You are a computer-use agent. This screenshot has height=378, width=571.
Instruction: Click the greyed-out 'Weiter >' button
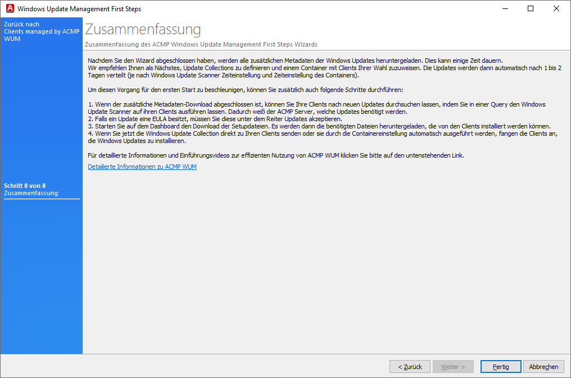coord(452,367)
